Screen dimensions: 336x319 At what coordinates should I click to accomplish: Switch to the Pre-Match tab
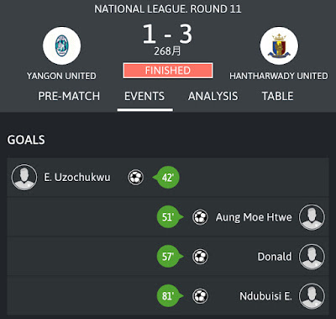[69, 96]
